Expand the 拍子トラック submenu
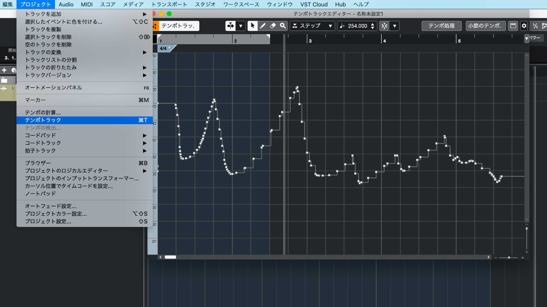 84,151
